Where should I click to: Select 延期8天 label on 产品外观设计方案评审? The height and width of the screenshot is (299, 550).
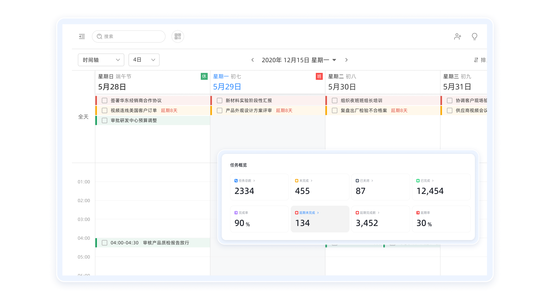[284, 110]
